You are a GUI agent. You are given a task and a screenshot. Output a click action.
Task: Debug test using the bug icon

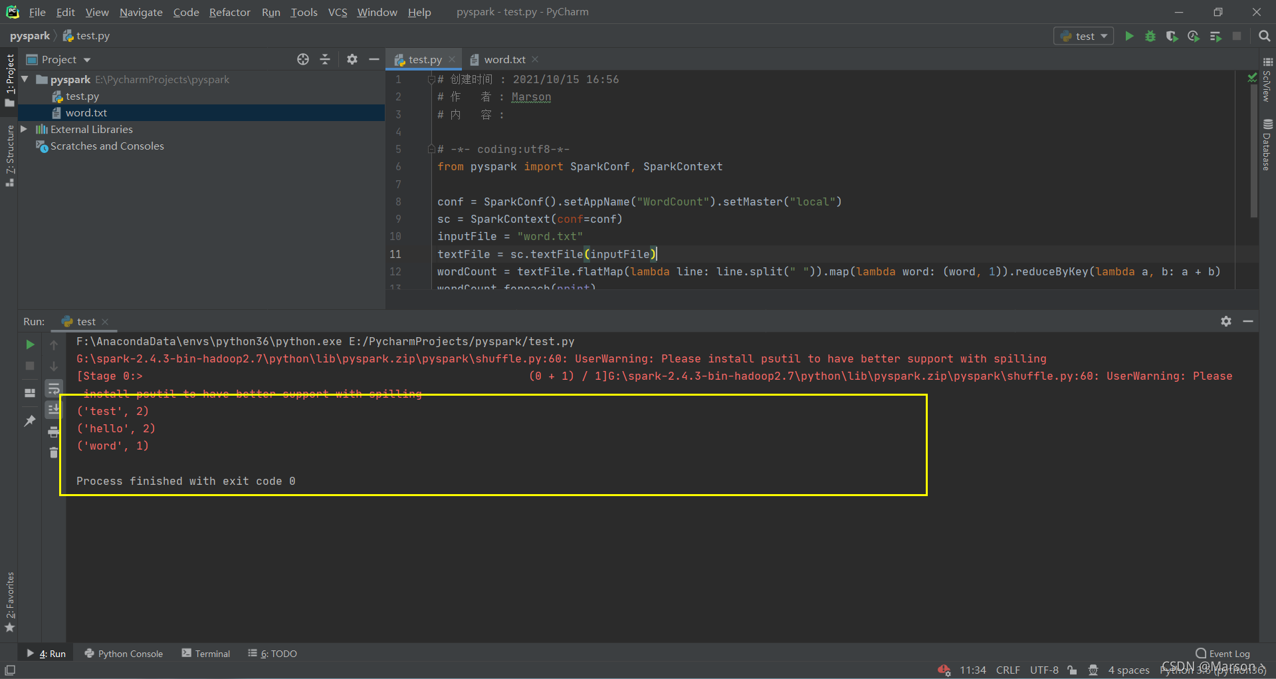1150,36
